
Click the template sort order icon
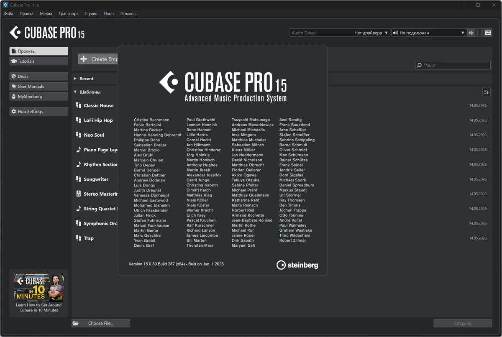point(486,92)
